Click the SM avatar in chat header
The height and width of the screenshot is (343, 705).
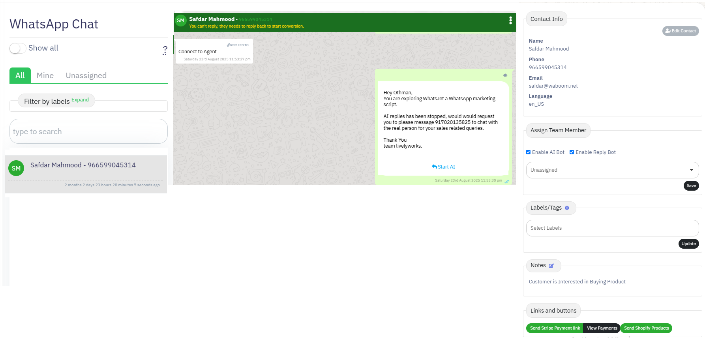(x=181, y=21)
